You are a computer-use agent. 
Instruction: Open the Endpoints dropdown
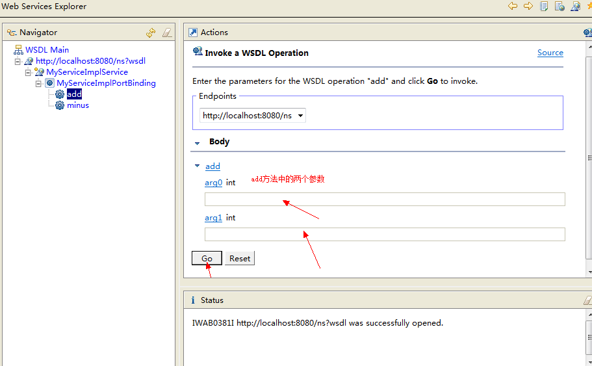[253, 116]
